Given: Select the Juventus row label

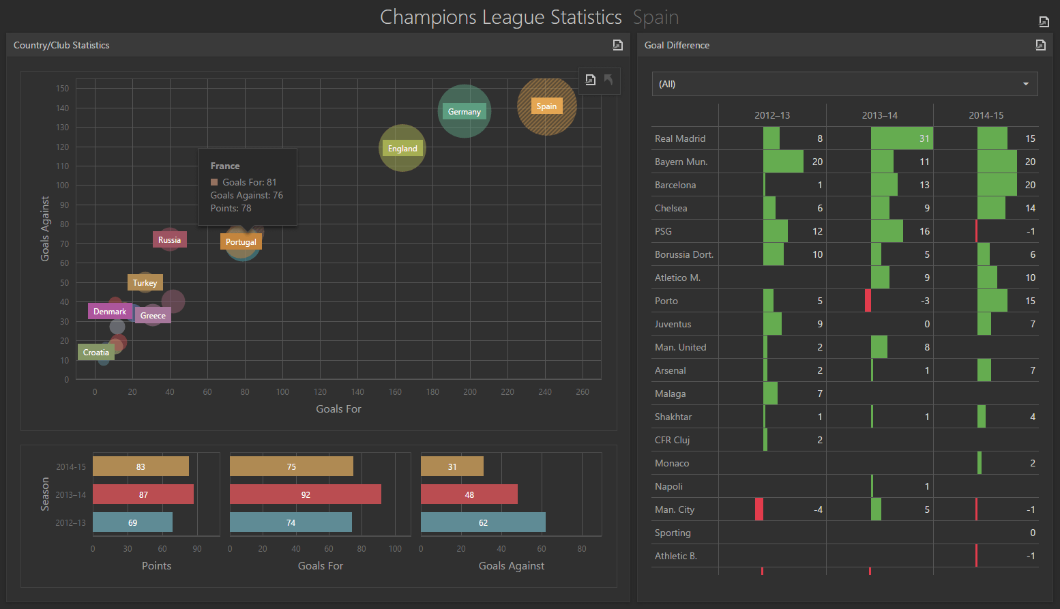Looking at the screenshot, I should pos(673,324).
